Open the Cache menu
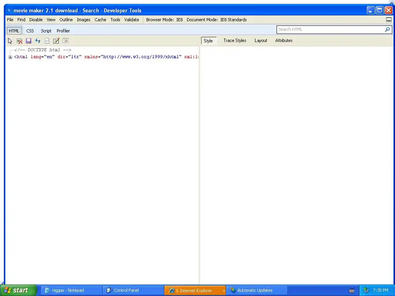 click(x=100, y=20)
